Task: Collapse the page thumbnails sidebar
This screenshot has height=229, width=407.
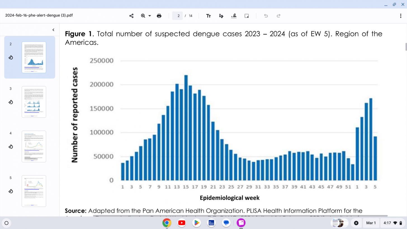Action: pos(53,30)
